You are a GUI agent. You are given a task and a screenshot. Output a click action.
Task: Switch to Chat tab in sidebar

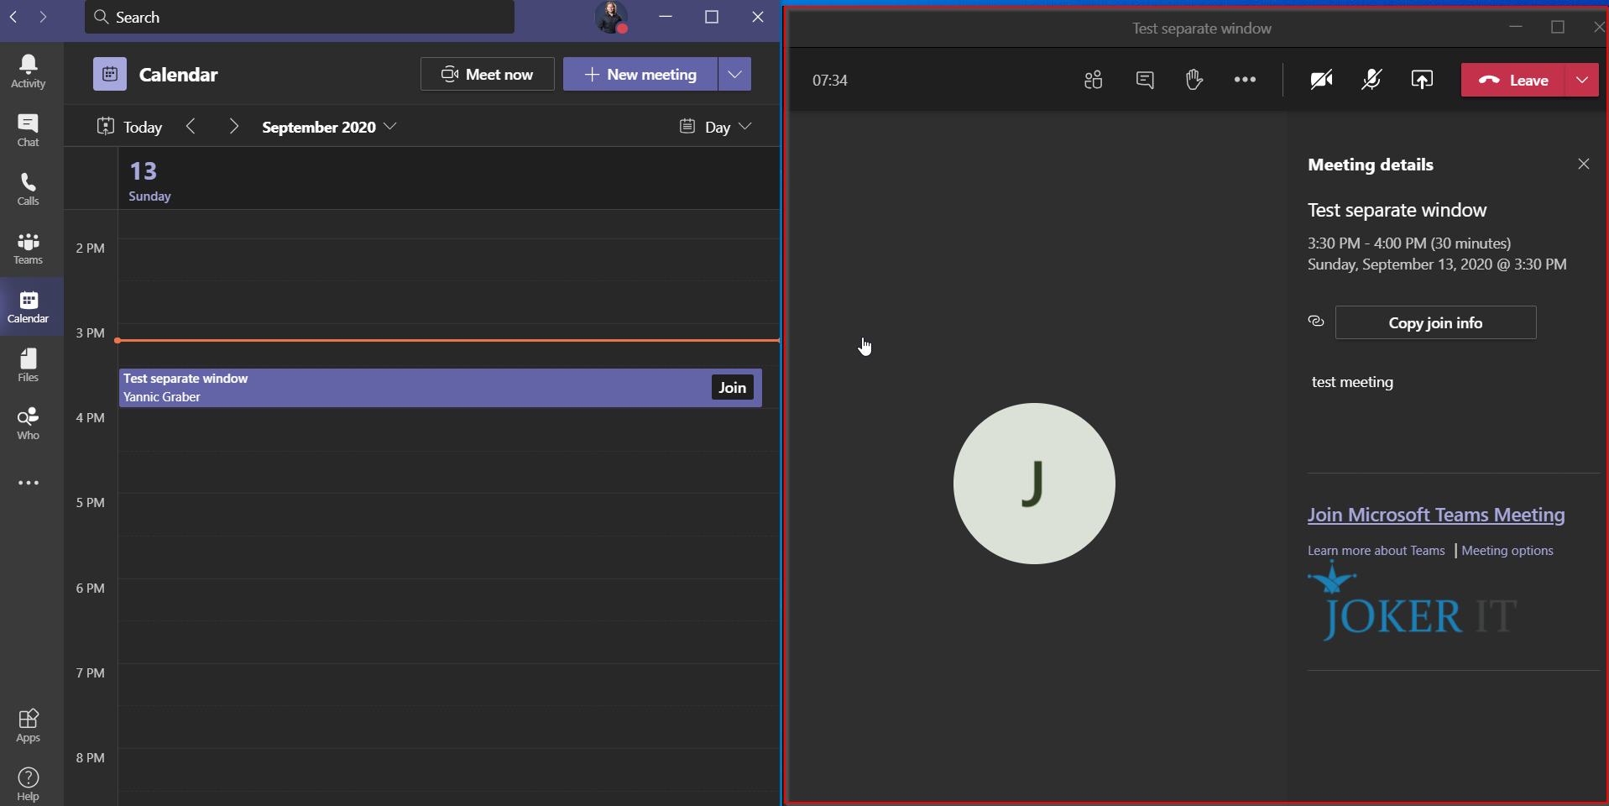(x=29, y=130)
